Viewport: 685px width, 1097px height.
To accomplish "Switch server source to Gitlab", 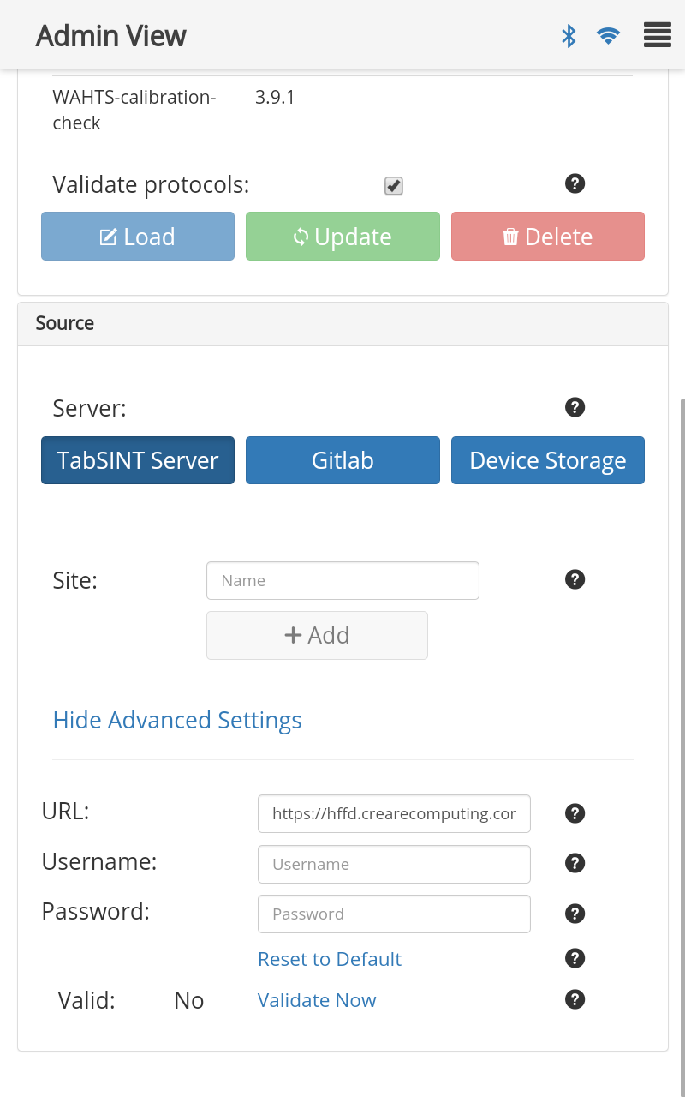I will [342, 460].
